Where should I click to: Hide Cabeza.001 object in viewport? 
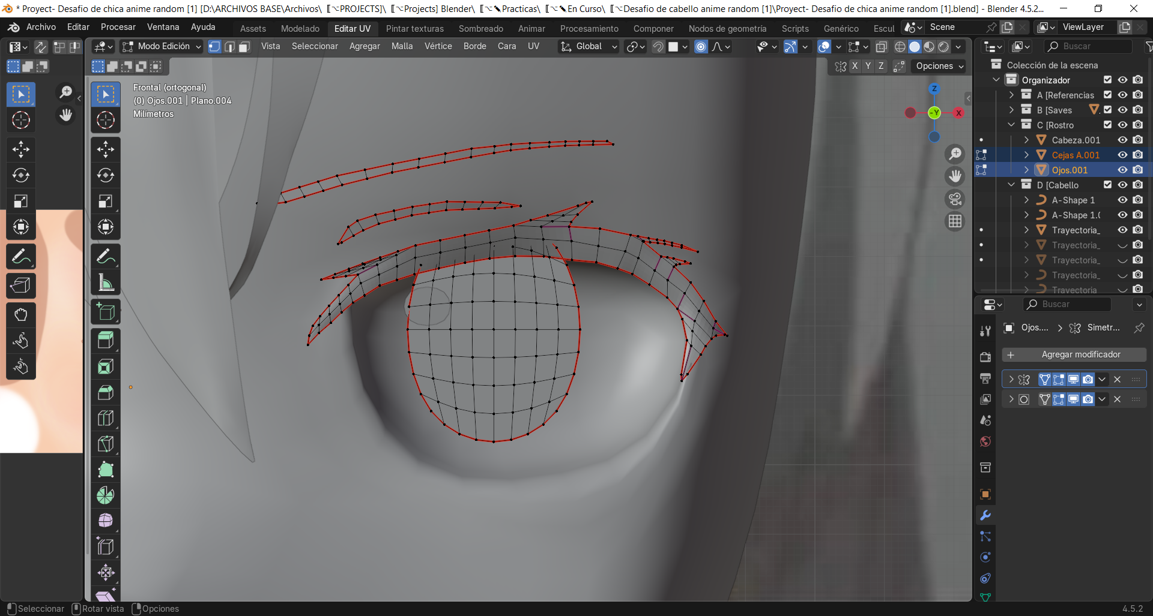click(1122, 140)
